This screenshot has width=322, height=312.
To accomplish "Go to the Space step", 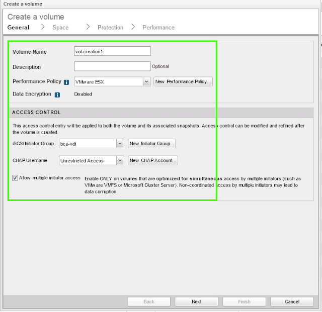I will click(x=60, y=28).
